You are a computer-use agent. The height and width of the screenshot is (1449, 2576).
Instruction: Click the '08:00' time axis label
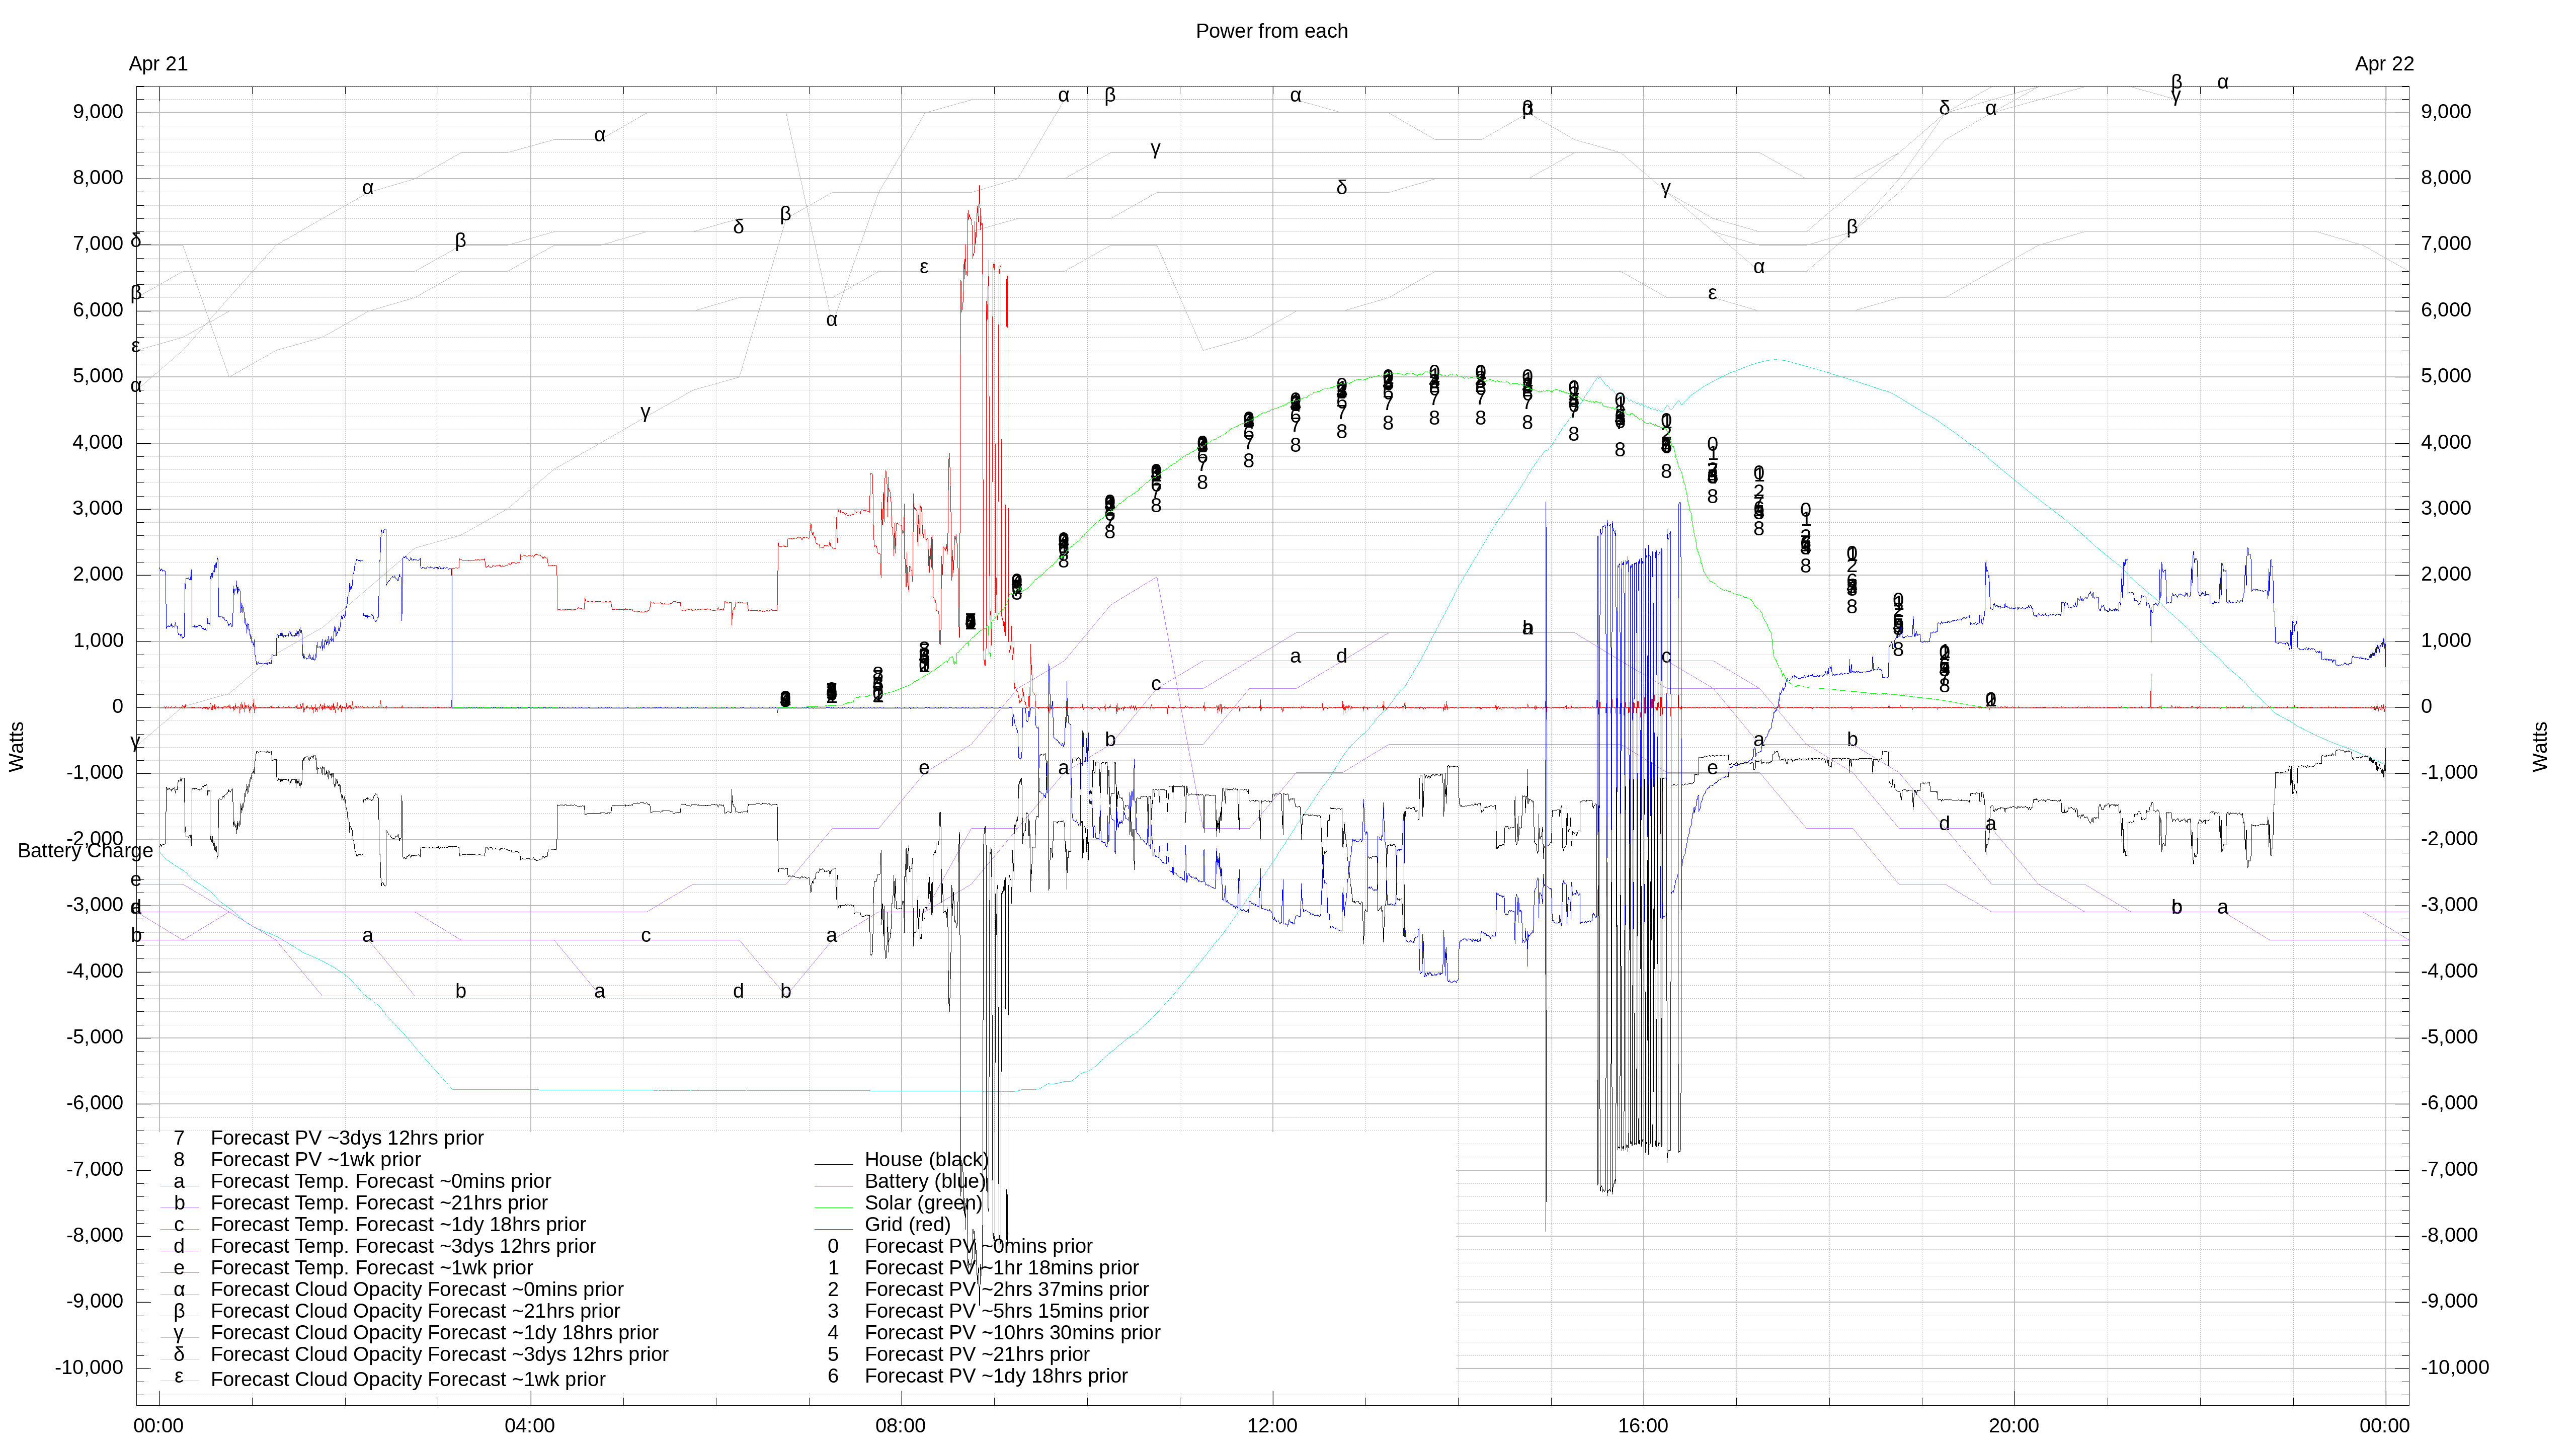click(x=900, y=1426)
